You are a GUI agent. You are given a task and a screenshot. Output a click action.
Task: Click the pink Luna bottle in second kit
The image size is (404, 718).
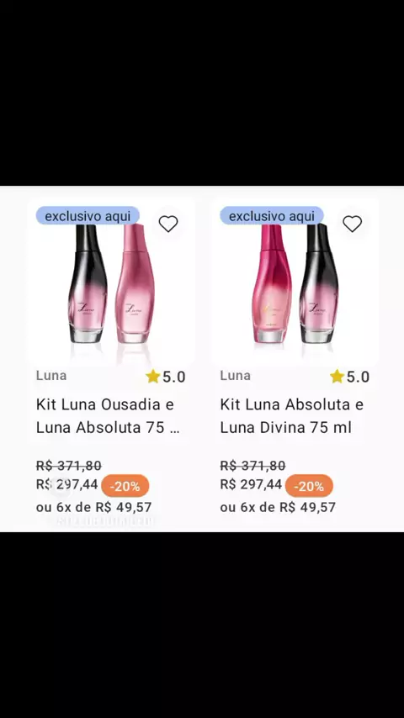point(272,284)
